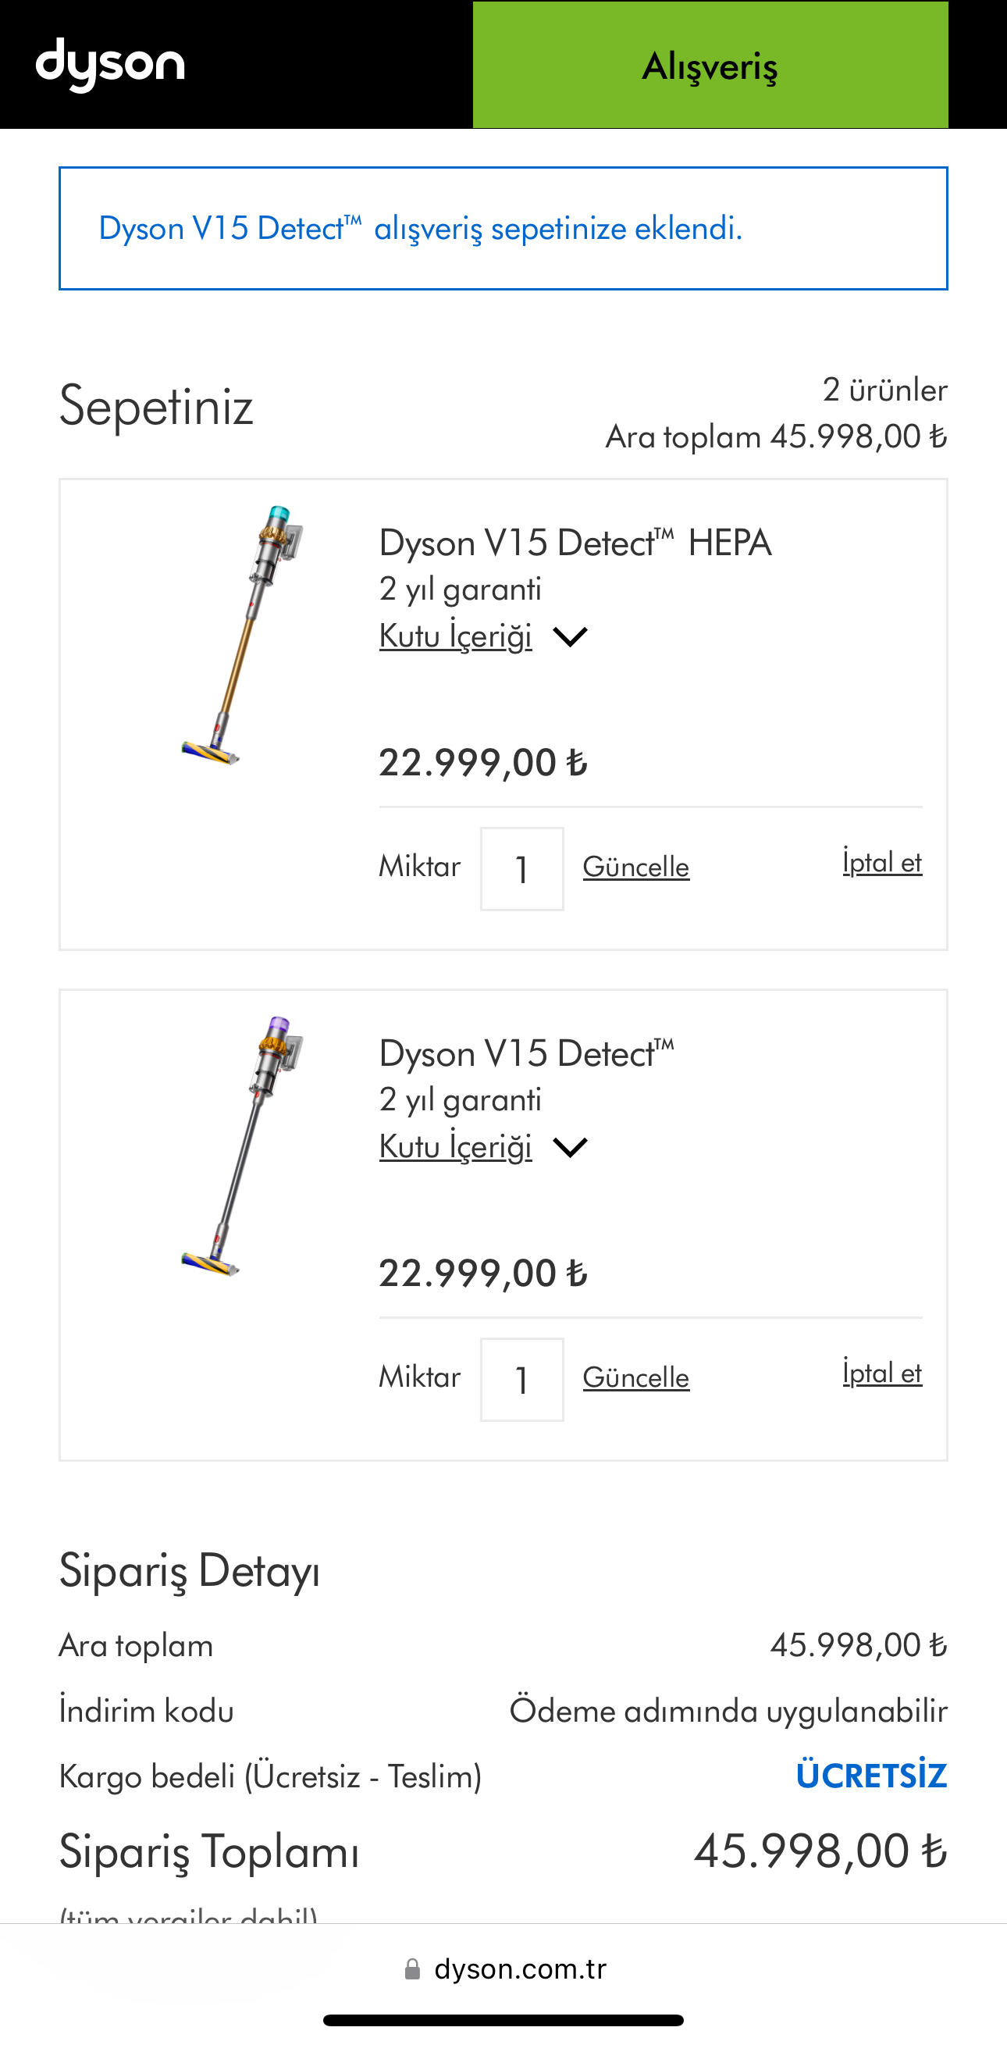The height and width of the screenshot is (2045, 1007).
Task: Expand Kutu İçeriği for V15 Detect HEPA
Action: coord(455,636)
